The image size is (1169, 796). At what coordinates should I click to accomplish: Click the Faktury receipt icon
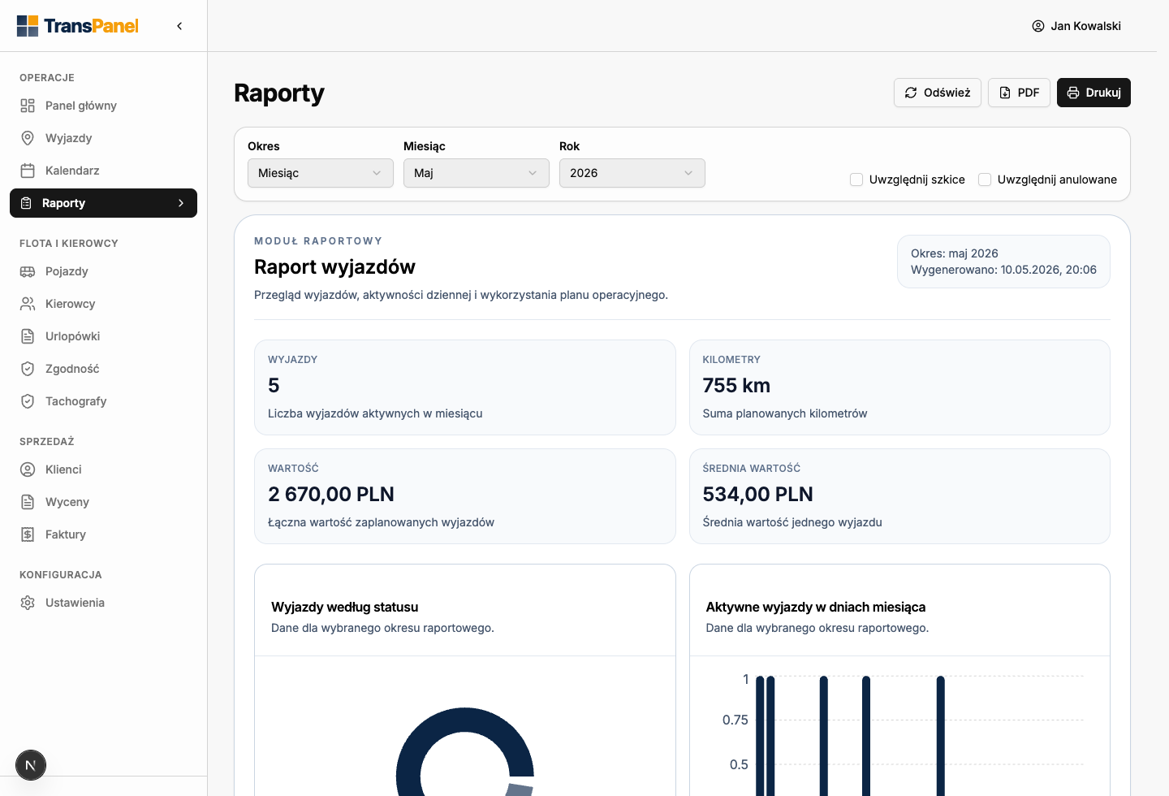[x=28, y=534]
